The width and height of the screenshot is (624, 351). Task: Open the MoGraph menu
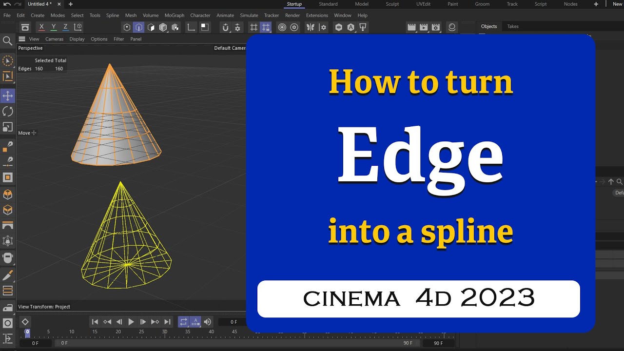tap(175, 15)
